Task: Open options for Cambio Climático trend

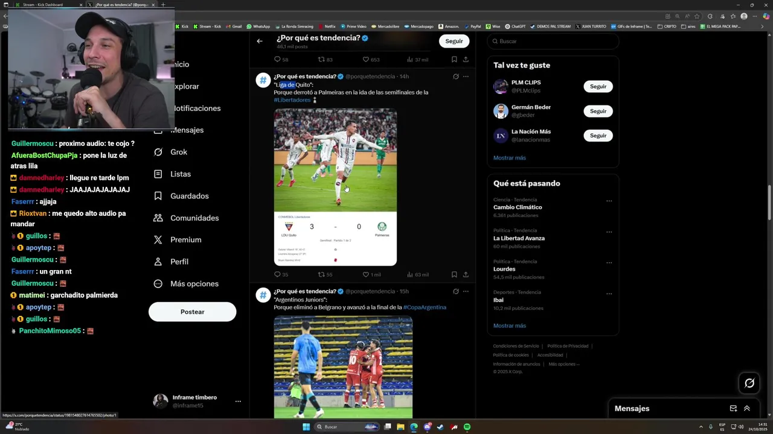Action: click(609, 201)
